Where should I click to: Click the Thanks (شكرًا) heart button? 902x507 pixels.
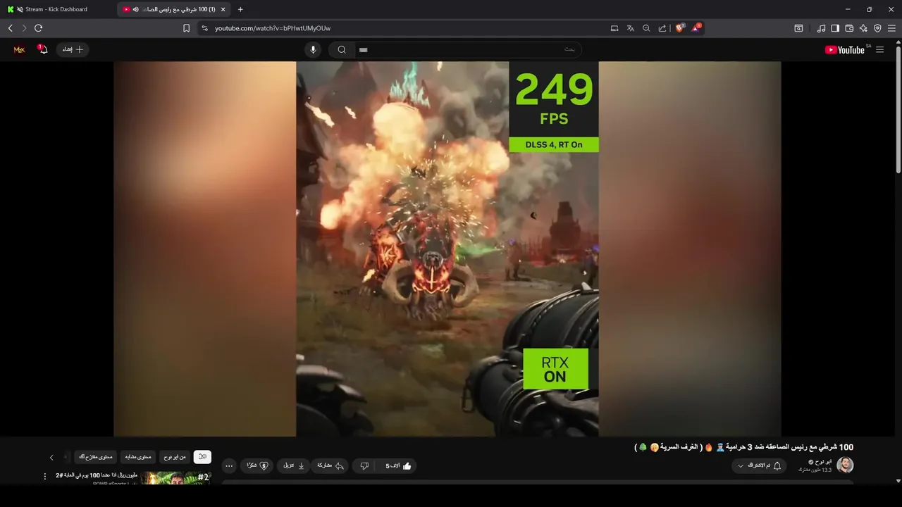(x=257, y=465)
